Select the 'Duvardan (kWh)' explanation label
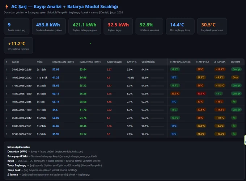The image size is (246, 181). pyautogui.click(x=17, y=152)
